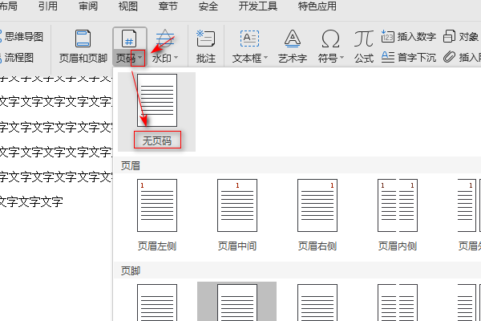Expand the 符号 dropdown arrow

(342, 58)
